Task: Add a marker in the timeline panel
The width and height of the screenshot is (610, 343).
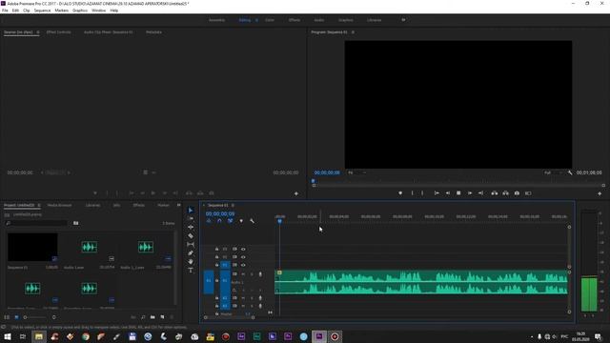Action: point(241,221)
